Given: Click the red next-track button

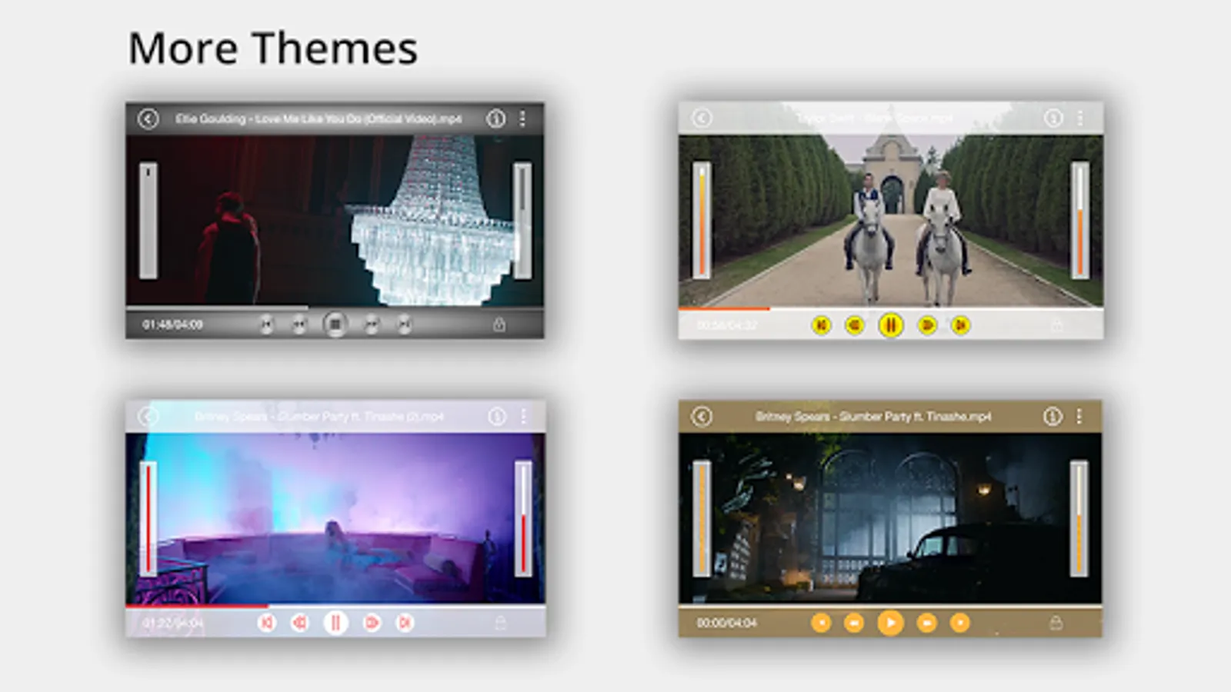Looking at the screenshot, I should point(405,622).
